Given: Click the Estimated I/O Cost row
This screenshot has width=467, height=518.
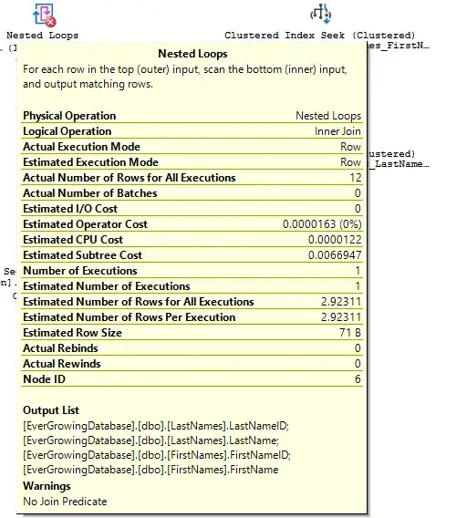Looking at the screenshot, I should coord(192,209).
